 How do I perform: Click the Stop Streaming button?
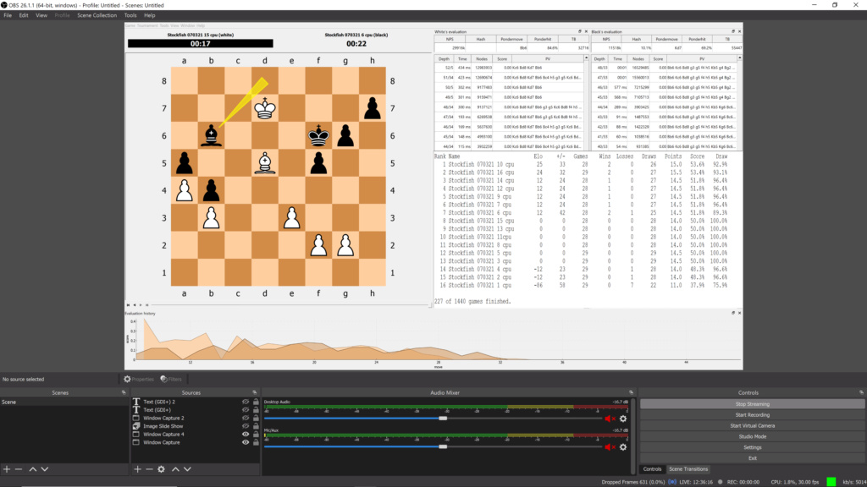tap(752, 404)
